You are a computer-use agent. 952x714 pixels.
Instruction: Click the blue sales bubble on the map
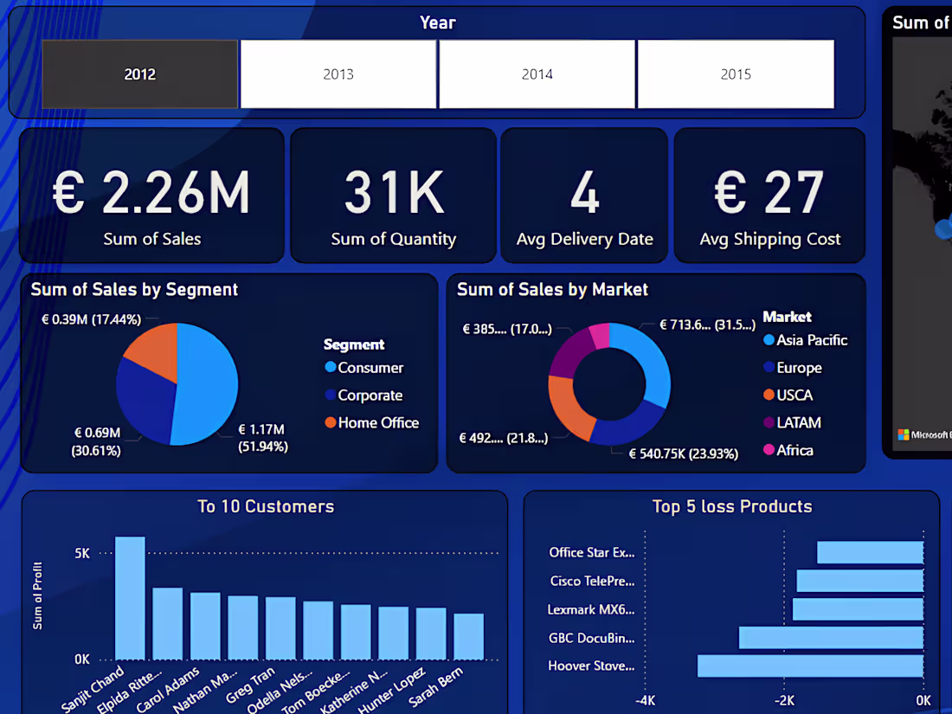(x=942, y=229)
